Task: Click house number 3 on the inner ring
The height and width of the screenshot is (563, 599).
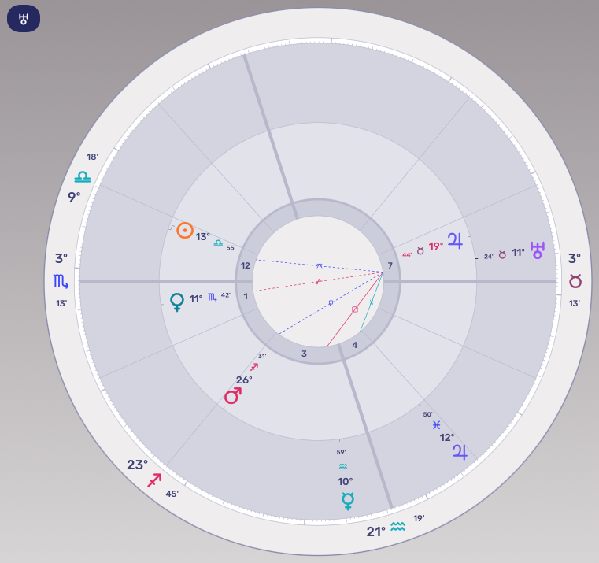Action: (x=304, y=354)
